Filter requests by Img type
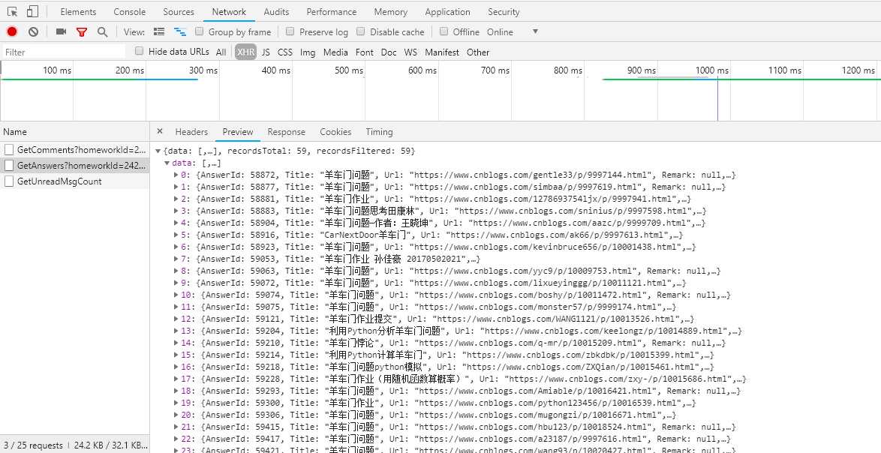This screenshot has height=453, width=881. (308, 52)
